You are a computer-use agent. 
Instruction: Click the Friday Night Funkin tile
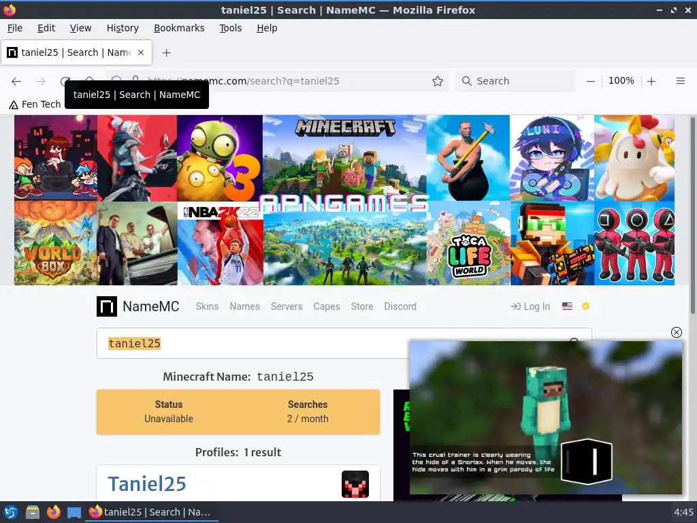(x=55, y=158)
